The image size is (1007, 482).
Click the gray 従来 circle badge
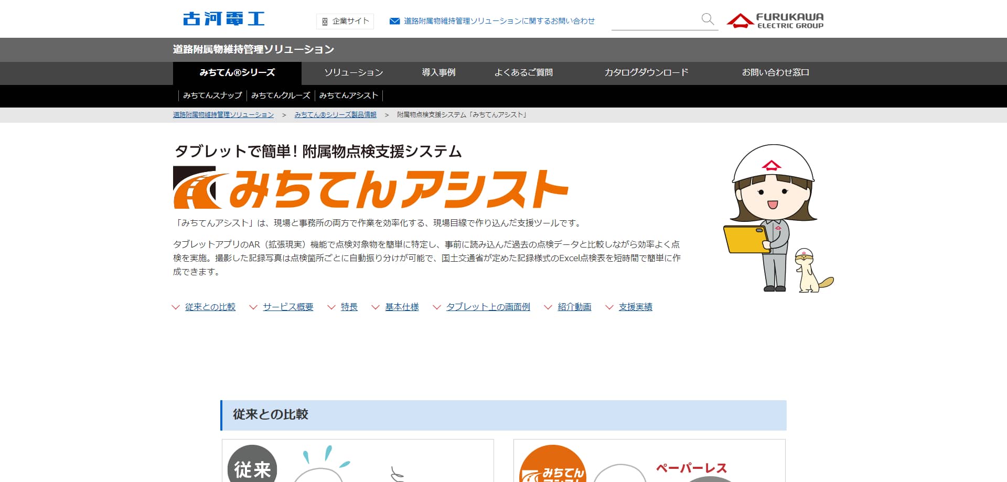click(x=252, y=463)
